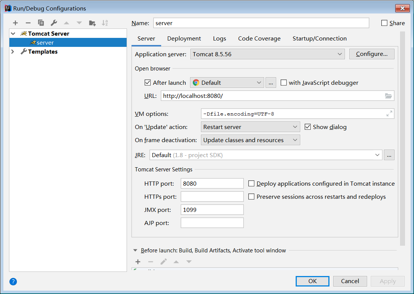Remove the selected configuration with the minus icon
414x294 pixels.
(28, 23)
